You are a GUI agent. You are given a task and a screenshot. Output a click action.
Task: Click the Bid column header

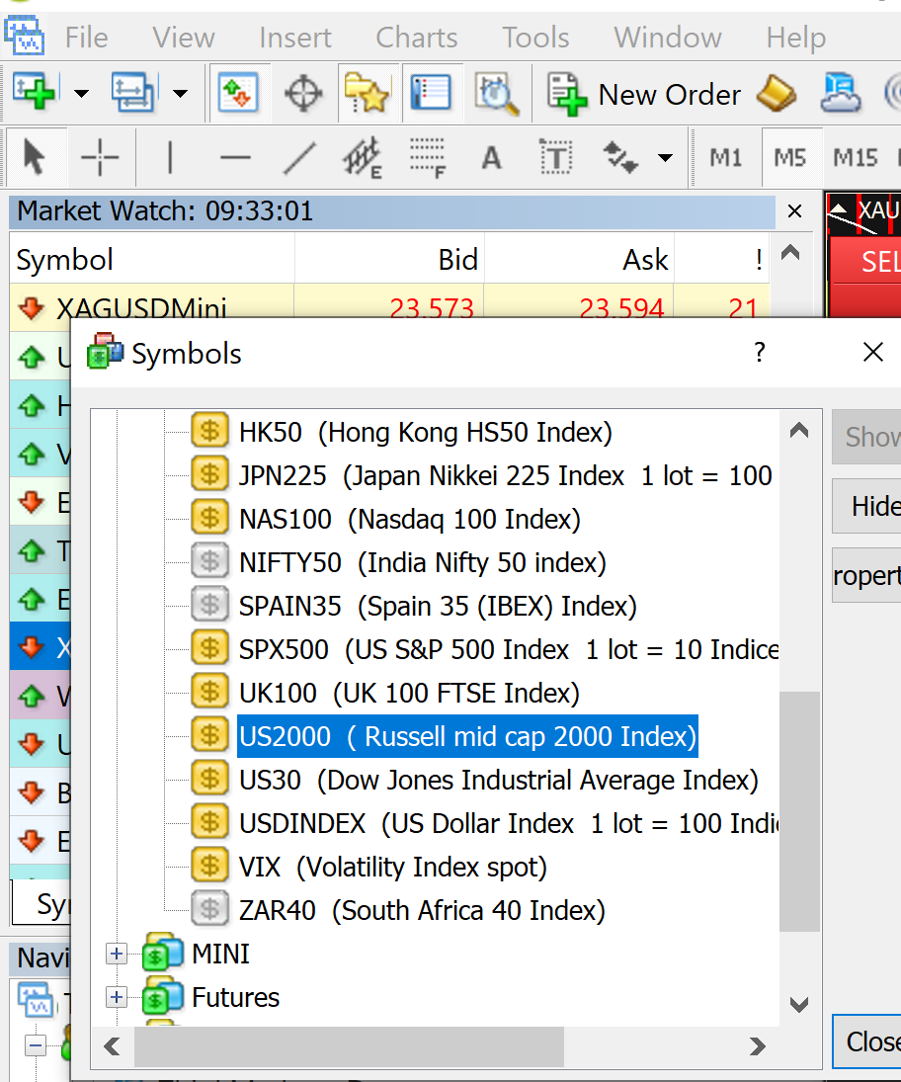click(x=390, y=260)
